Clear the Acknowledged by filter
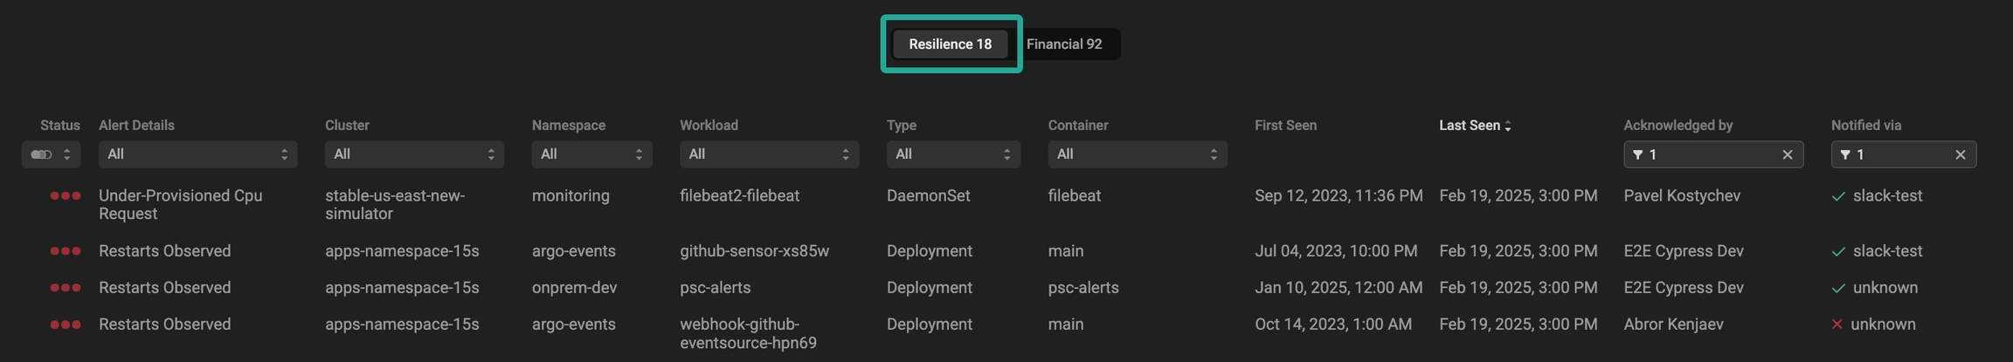The width and height of the screenshot is (2013, 362). coord(1787,155)
